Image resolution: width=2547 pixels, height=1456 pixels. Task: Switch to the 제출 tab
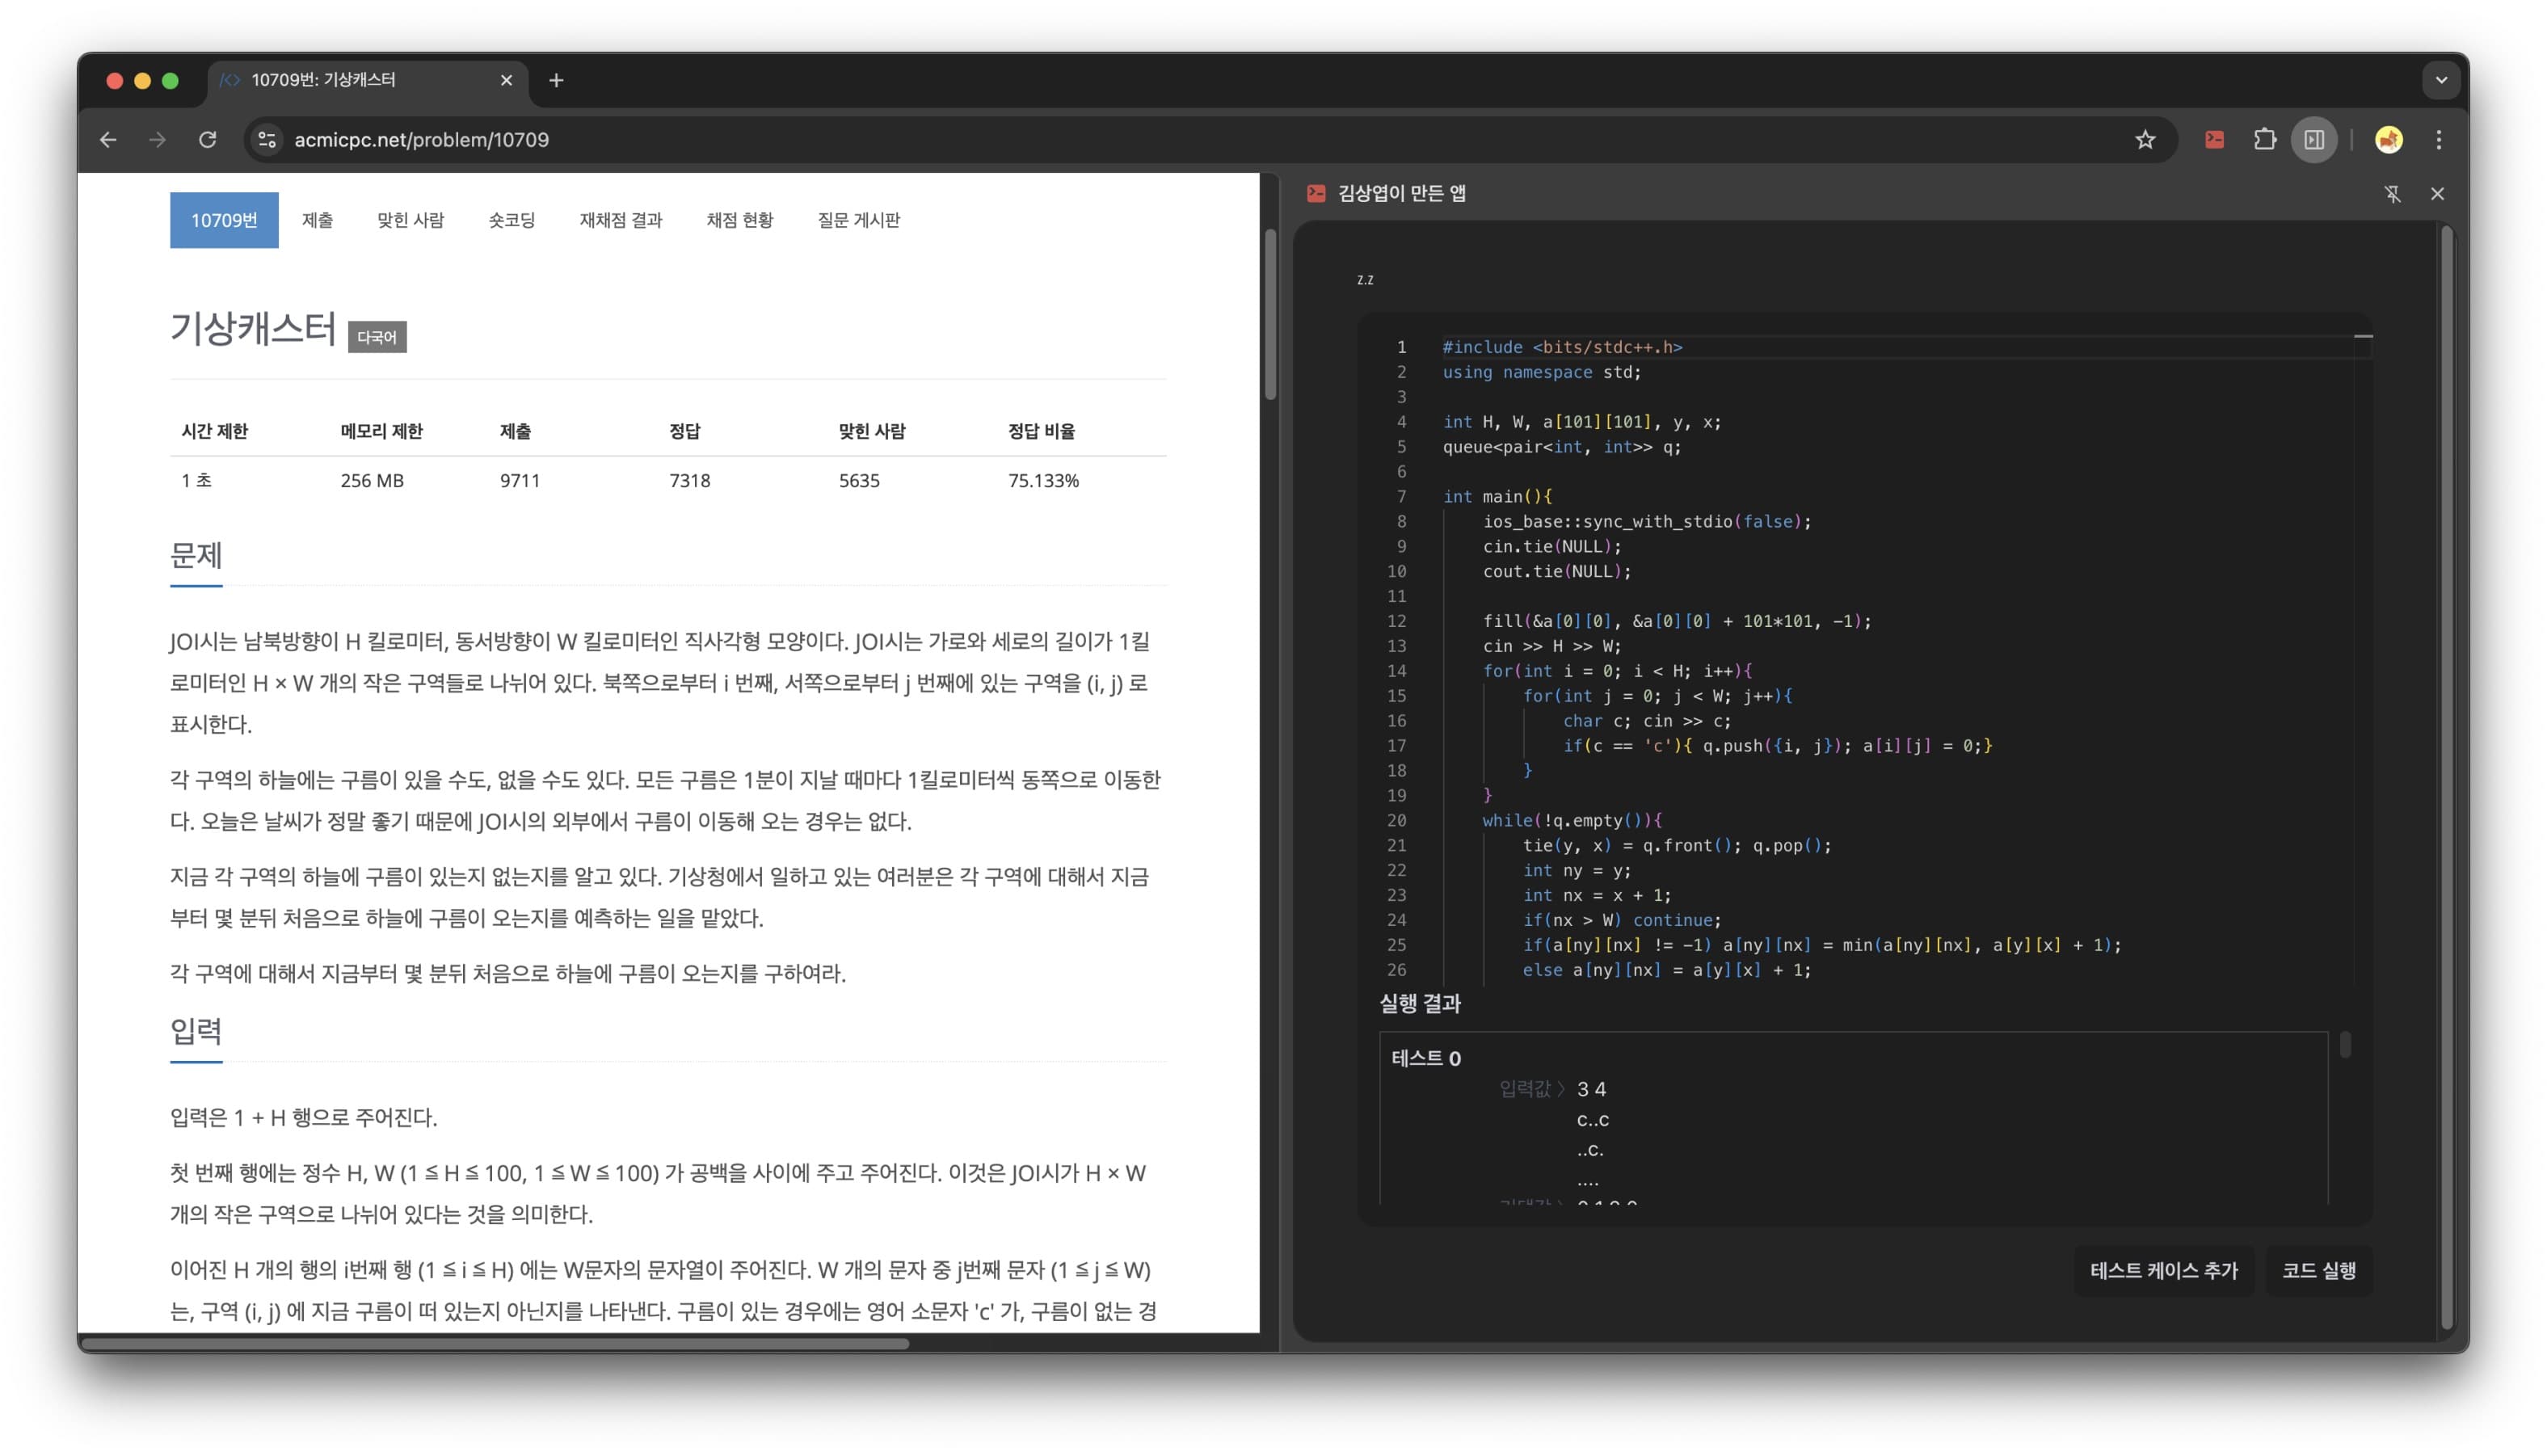[x=317, y=220]
